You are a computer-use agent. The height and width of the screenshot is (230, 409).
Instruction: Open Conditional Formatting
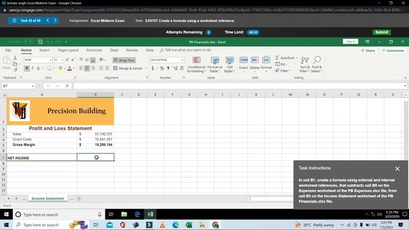(196, 65)
